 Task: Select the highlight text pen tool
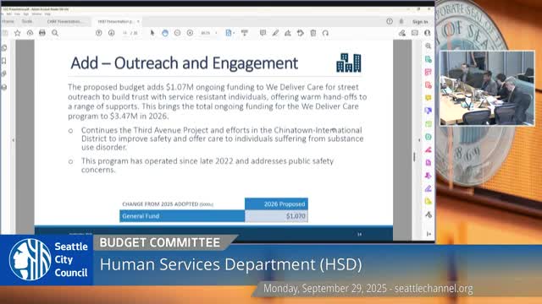275,33
